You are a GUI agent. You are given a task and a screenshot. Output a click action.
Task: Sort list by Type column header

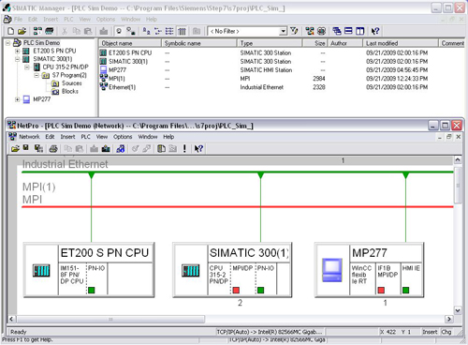270,43
